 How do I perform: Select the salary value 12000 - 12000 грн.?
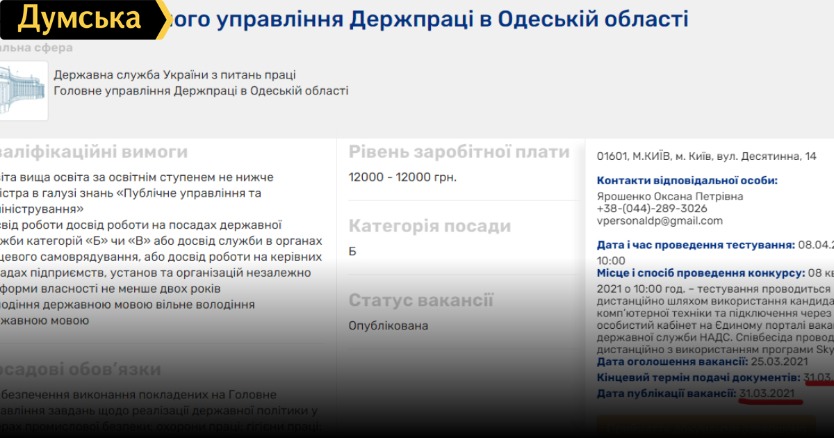pyautogui.click(x=402, y=177)
